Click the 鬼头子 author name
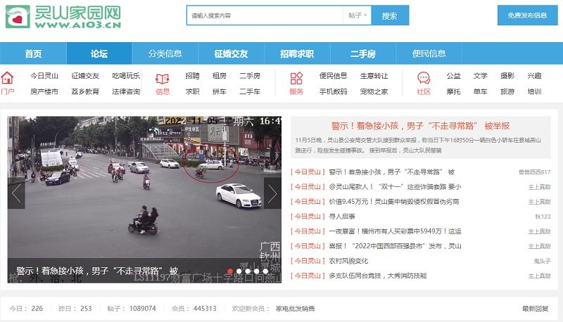Image resolution: width=563 pixels, height=322 pixels. point(542,261)
